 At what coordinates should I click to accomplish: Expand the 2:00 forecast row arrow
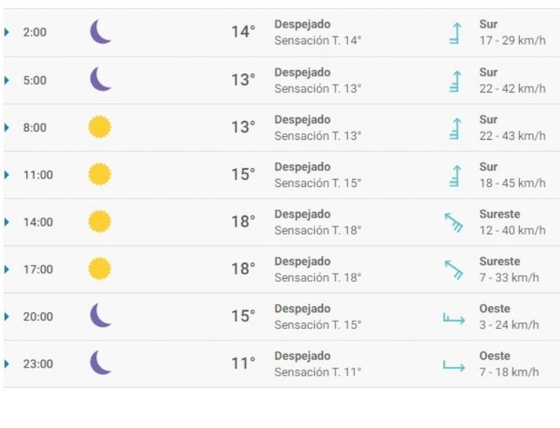[x=7, y=33]
